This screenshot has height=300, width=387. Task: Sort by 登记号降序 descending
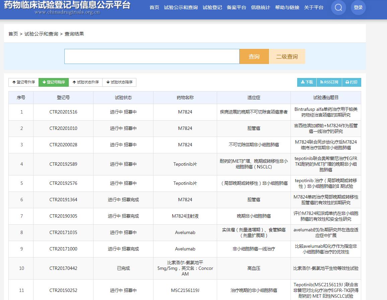[x=54, y=82]
